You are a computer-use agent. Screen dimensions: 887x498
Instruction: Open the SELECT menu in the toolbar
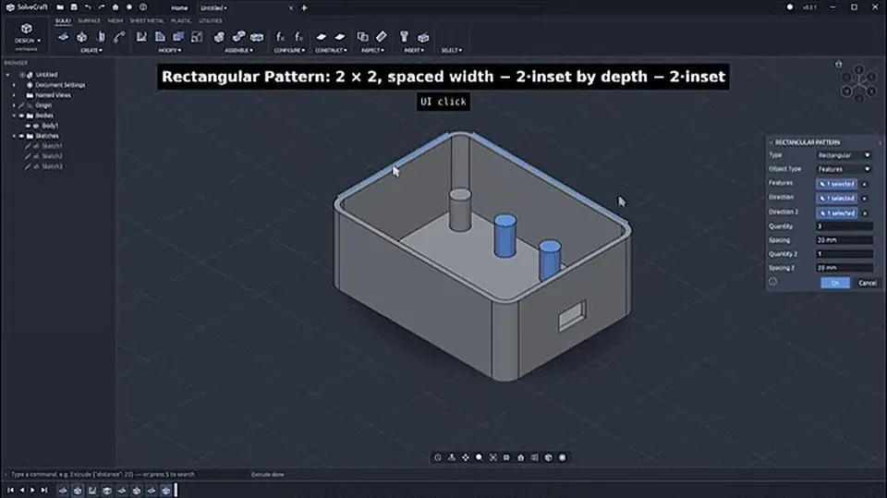pyautogui.click(x=451, y=51)
